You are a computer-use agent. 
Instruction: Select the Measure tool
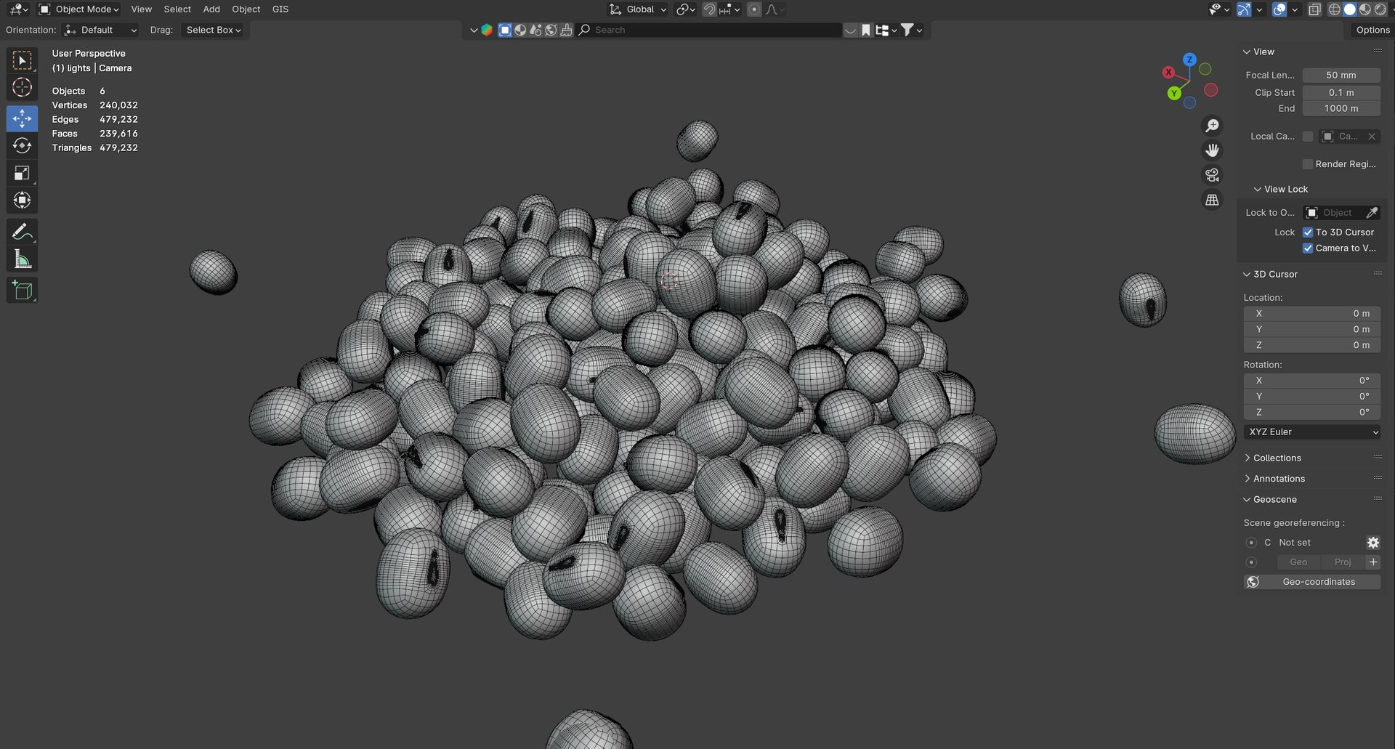point(22,259)
